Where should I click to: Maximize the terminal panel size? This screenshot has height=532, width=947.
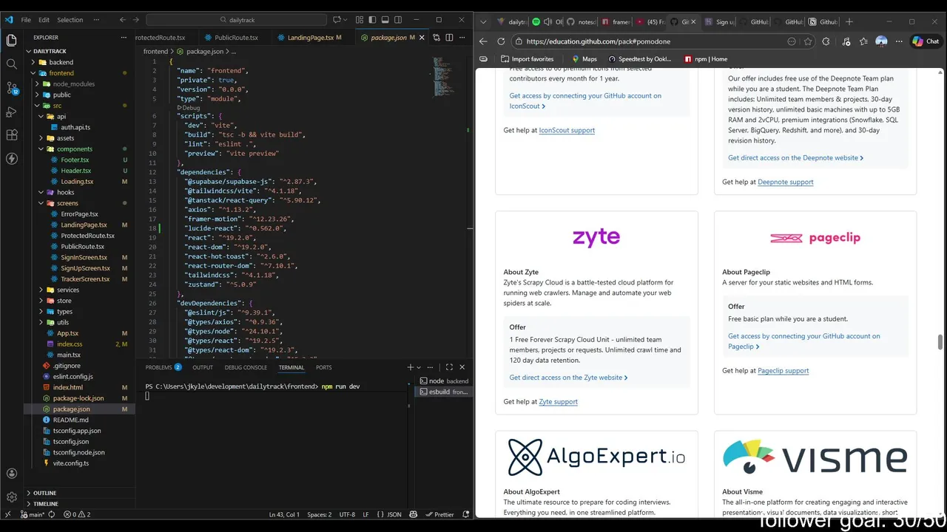pyautogui.click(x=449, y=367)
